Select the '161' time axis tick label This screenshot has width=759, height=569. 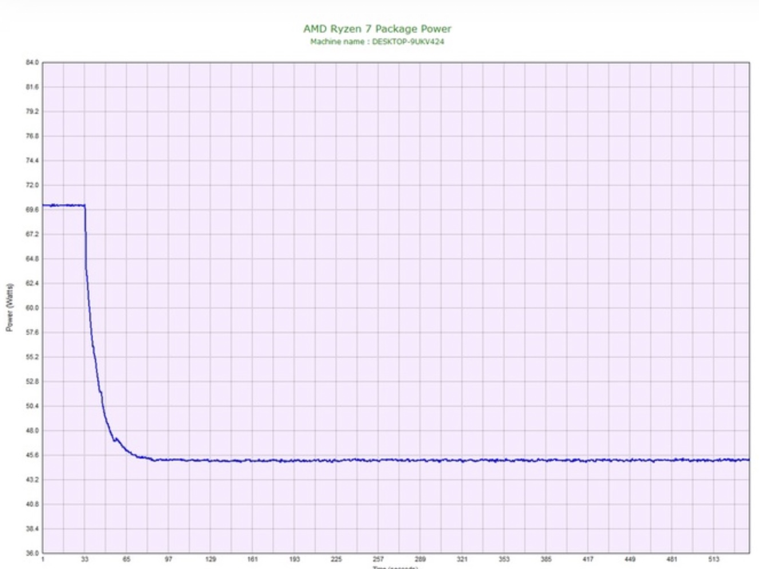[x=252, y=559]
